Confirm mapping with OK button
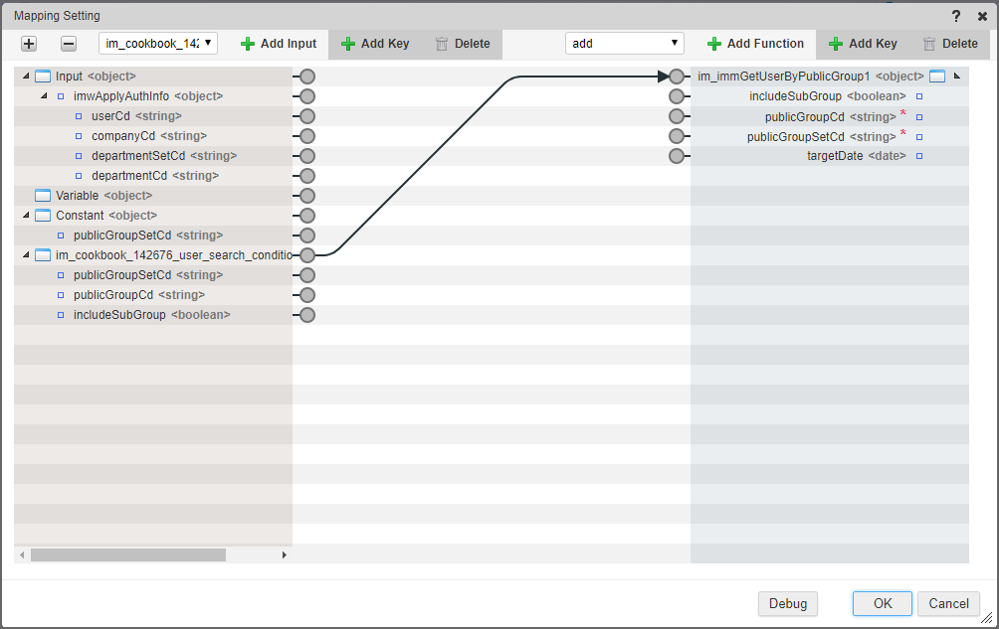999x629 pixels. tap(882, 603)
